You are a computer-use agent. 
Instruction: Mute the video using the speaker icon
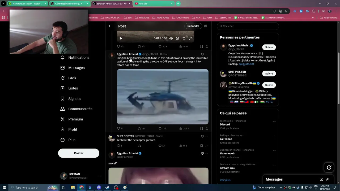click(171, 38)
